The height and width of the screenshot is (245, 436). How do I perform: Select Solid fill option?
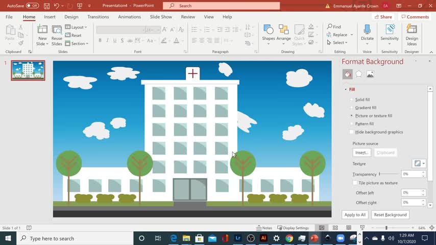pos(351,100)
